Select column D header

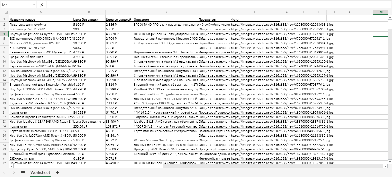(166, 12)
